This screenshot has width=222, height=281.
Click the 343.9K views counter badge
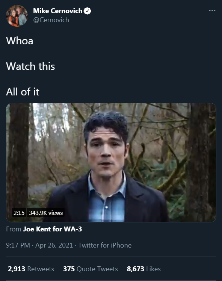pyautogui.click(x=46, y=213)
